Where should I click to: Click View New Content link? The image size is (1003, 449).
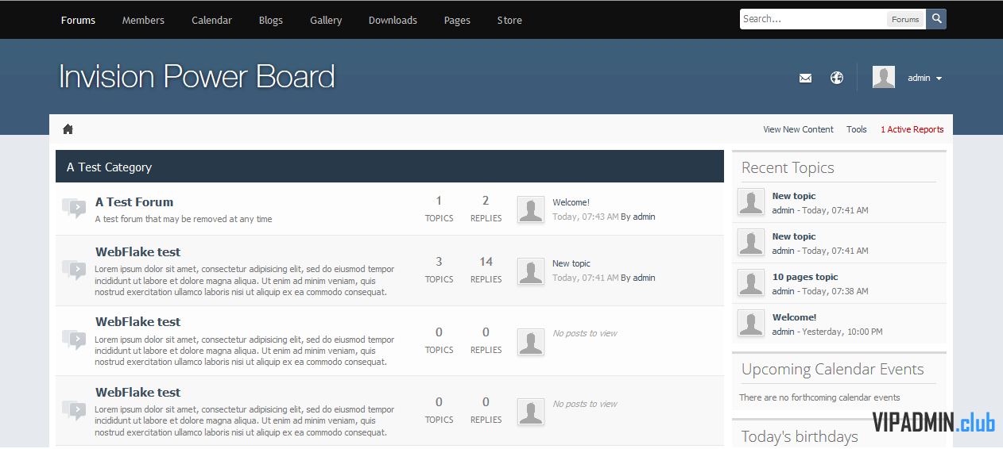798,129
